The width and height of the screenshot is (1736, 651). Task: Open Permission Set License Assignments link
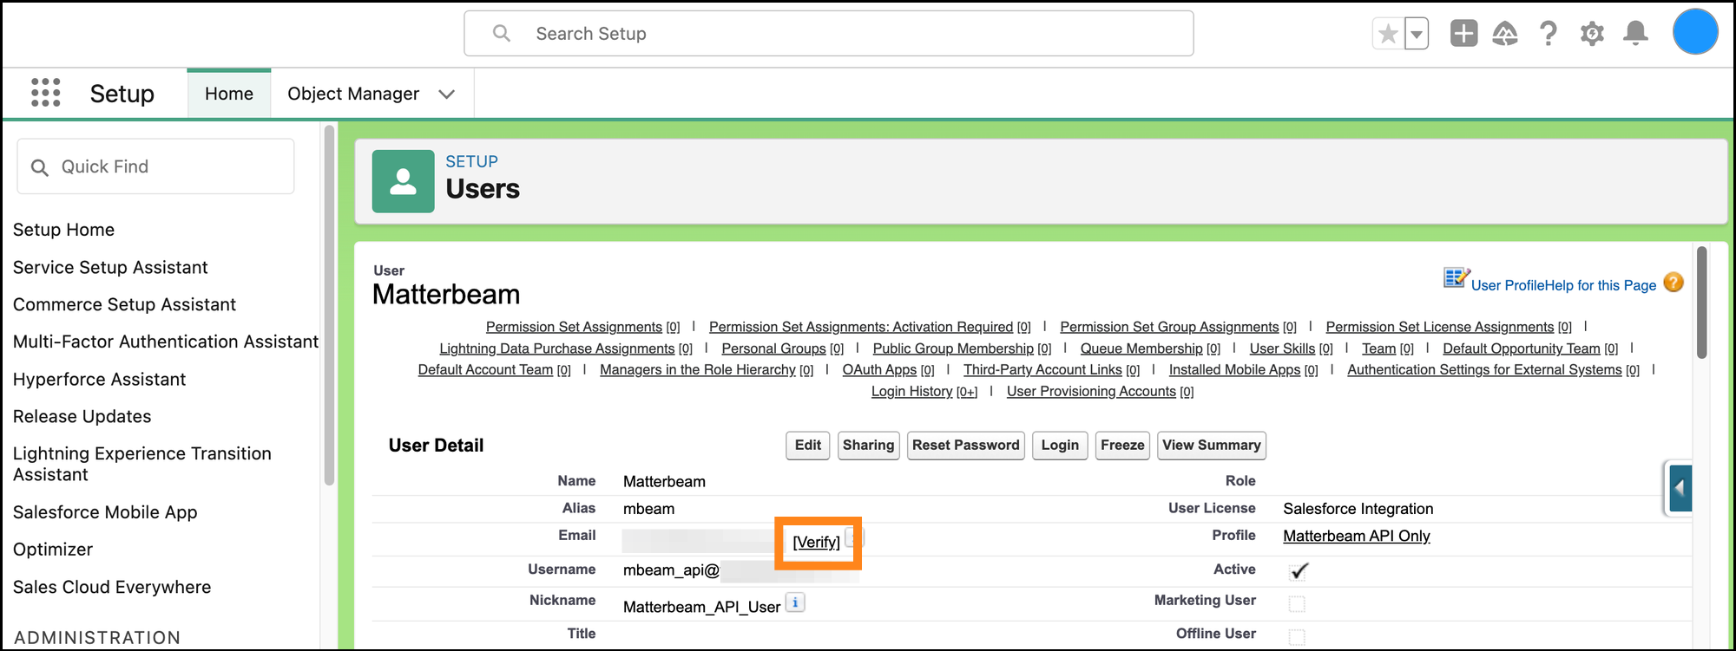point(1440,327)
